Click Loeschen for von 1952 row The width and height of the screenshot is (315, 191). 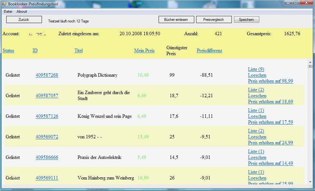[257, 137]
